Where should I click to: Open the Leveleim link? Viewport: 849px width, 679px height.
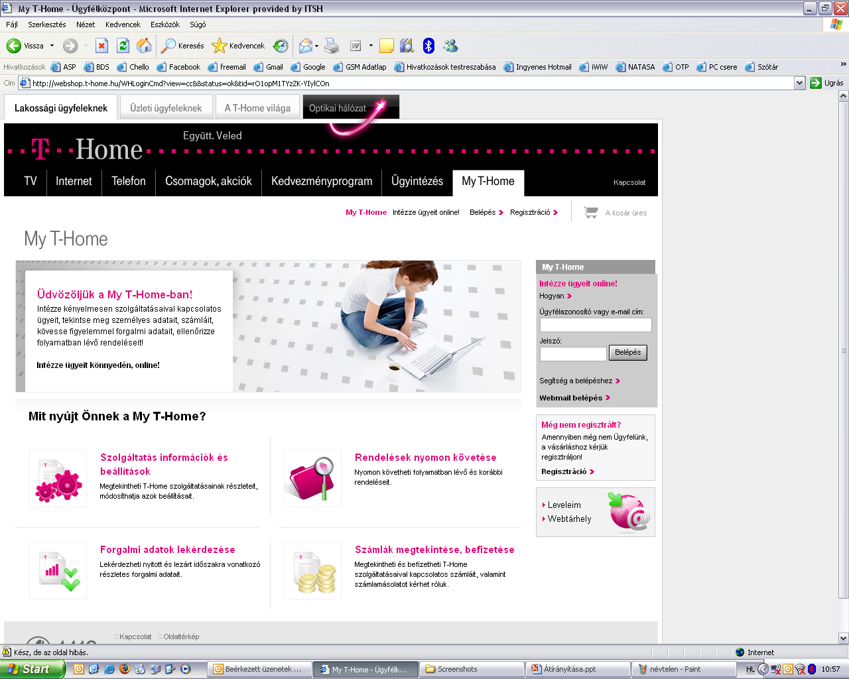click(564, 505)
